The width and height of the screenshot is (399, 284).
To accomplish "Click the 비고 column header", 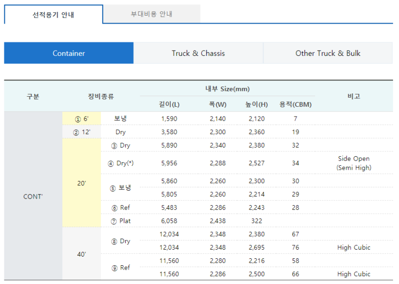I will tap(354, 96).
